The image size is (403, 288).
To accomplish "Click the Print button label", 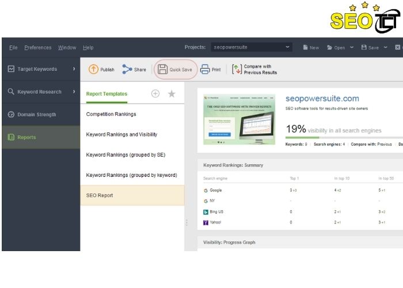I will click(216, 70).
